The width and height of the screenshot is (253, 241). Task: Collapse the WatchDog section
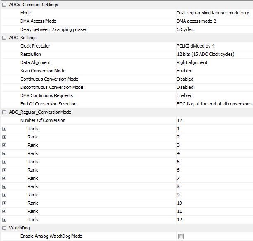[x=4, y=228]
